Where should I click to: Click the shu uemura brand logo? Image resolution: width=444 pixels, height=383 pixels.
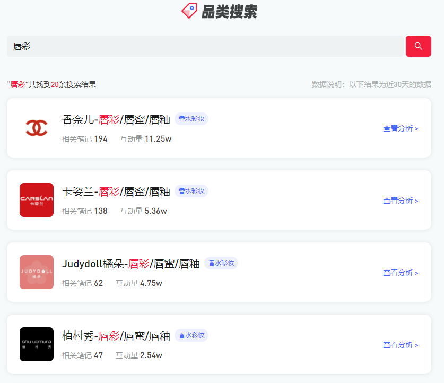(x=37, y=344)
